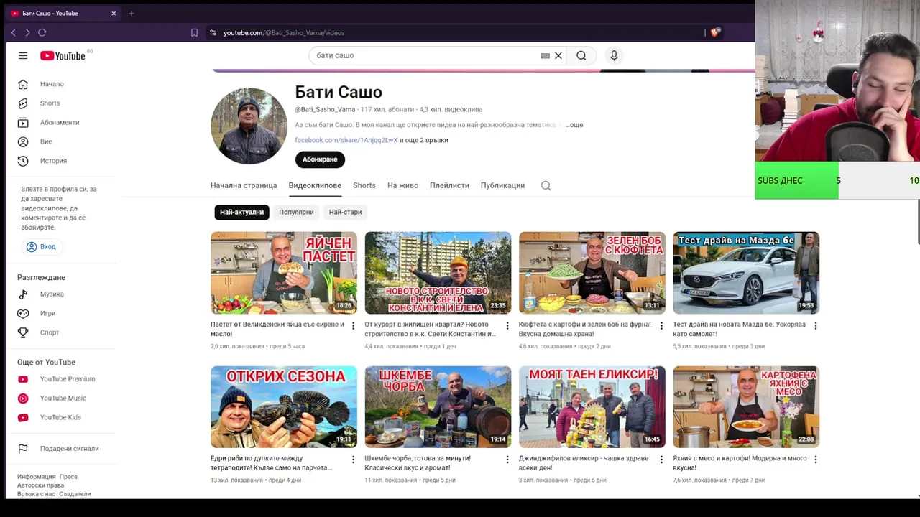Select the Популярни filter chip
This screenshot has width=920, height=517.
(x=296, y=212)
